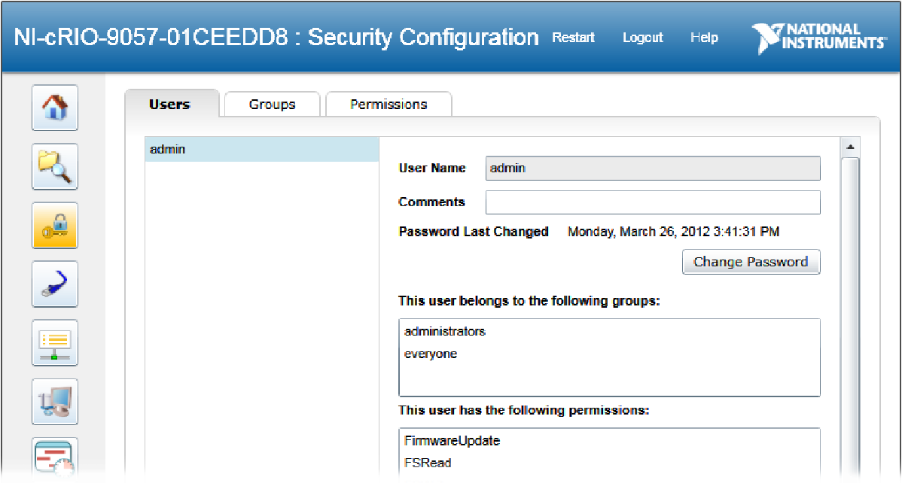Click the Logout link
This screenshot has height=483, width=902.
pos(642,38)
